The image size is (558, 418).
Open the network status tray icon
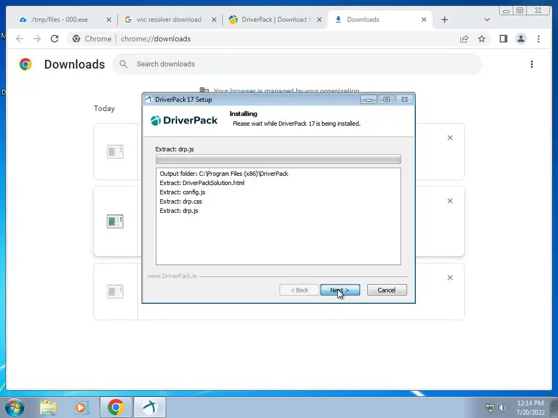[490, 408]
